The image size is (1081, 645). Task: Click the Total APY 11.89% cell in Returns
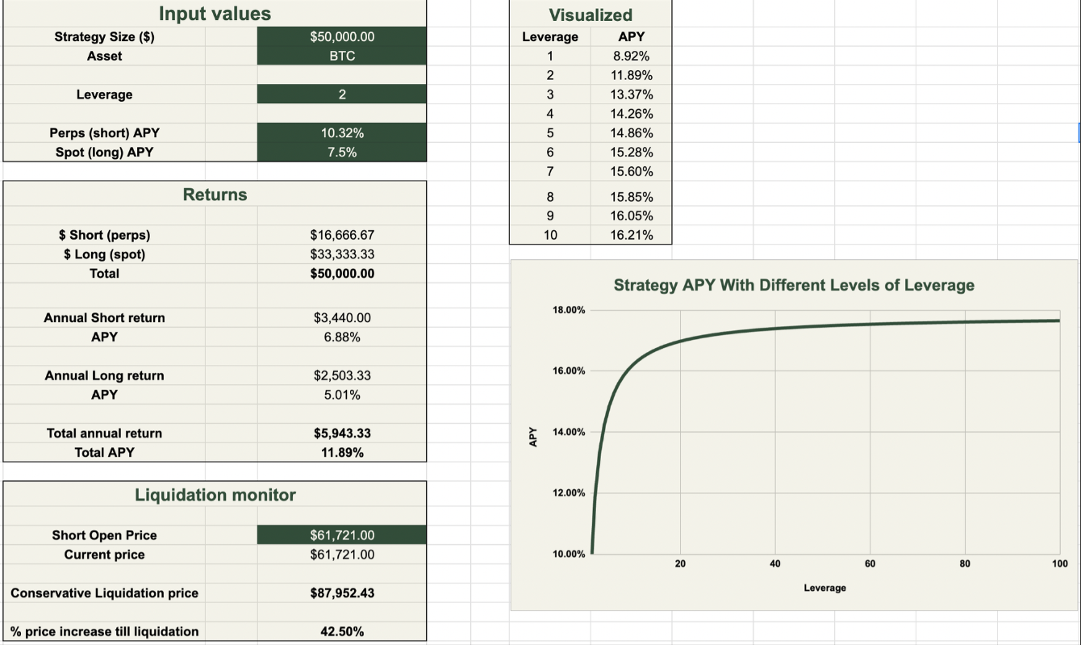342,453
